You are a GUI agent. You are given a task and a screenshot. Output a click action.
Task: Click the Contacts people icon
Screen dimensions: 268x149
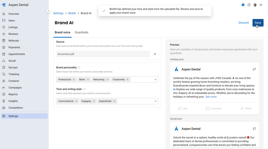click(4, 81)
